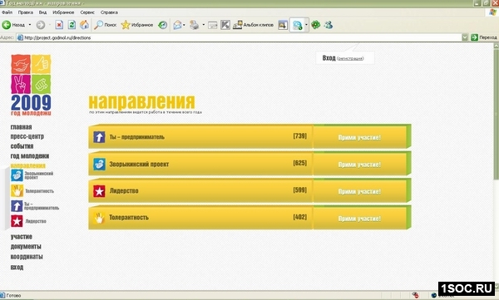
Task: Open the dropdown arrow beside the Mail icon
Action: coord(184,25)
